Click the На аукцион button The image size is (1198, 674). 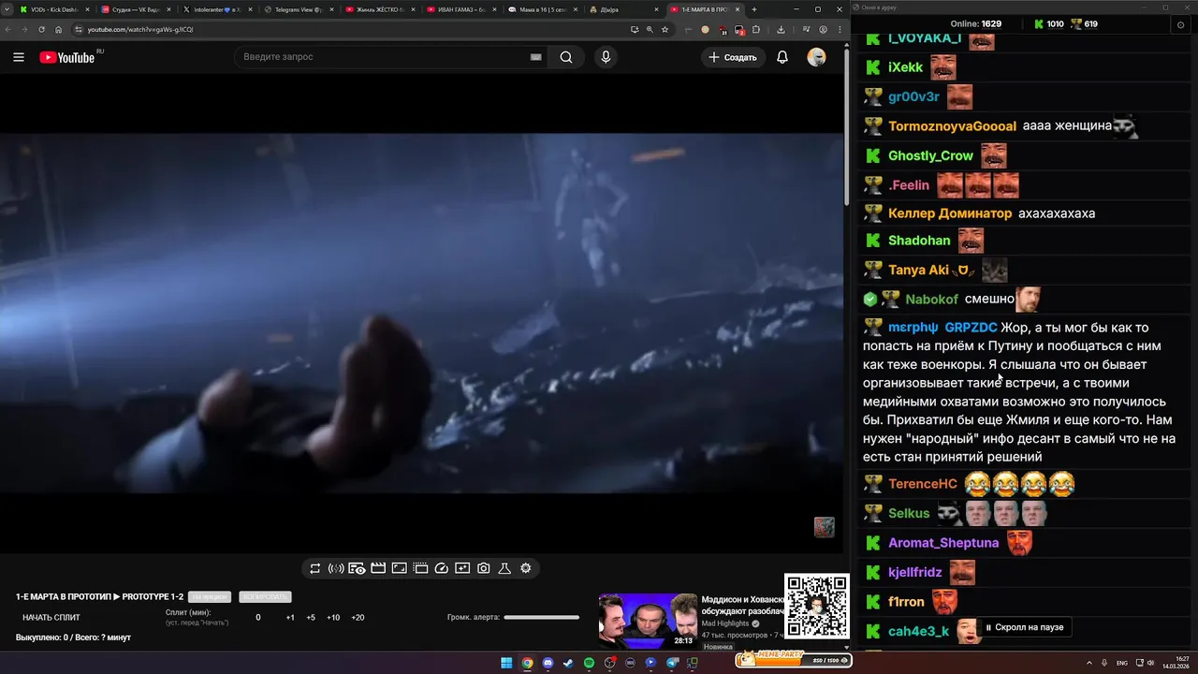[x=210, y=597]
